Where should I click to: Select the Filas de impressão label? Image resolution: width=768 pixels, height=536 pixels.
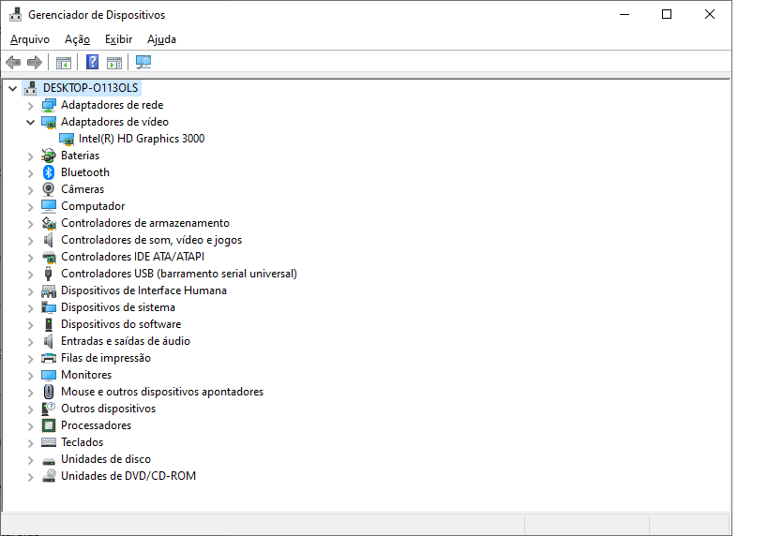pyautogui.click(x=106, y=358)
